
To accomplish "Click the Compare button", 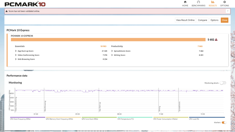I will pyautogui.click(x=202, y=20).
